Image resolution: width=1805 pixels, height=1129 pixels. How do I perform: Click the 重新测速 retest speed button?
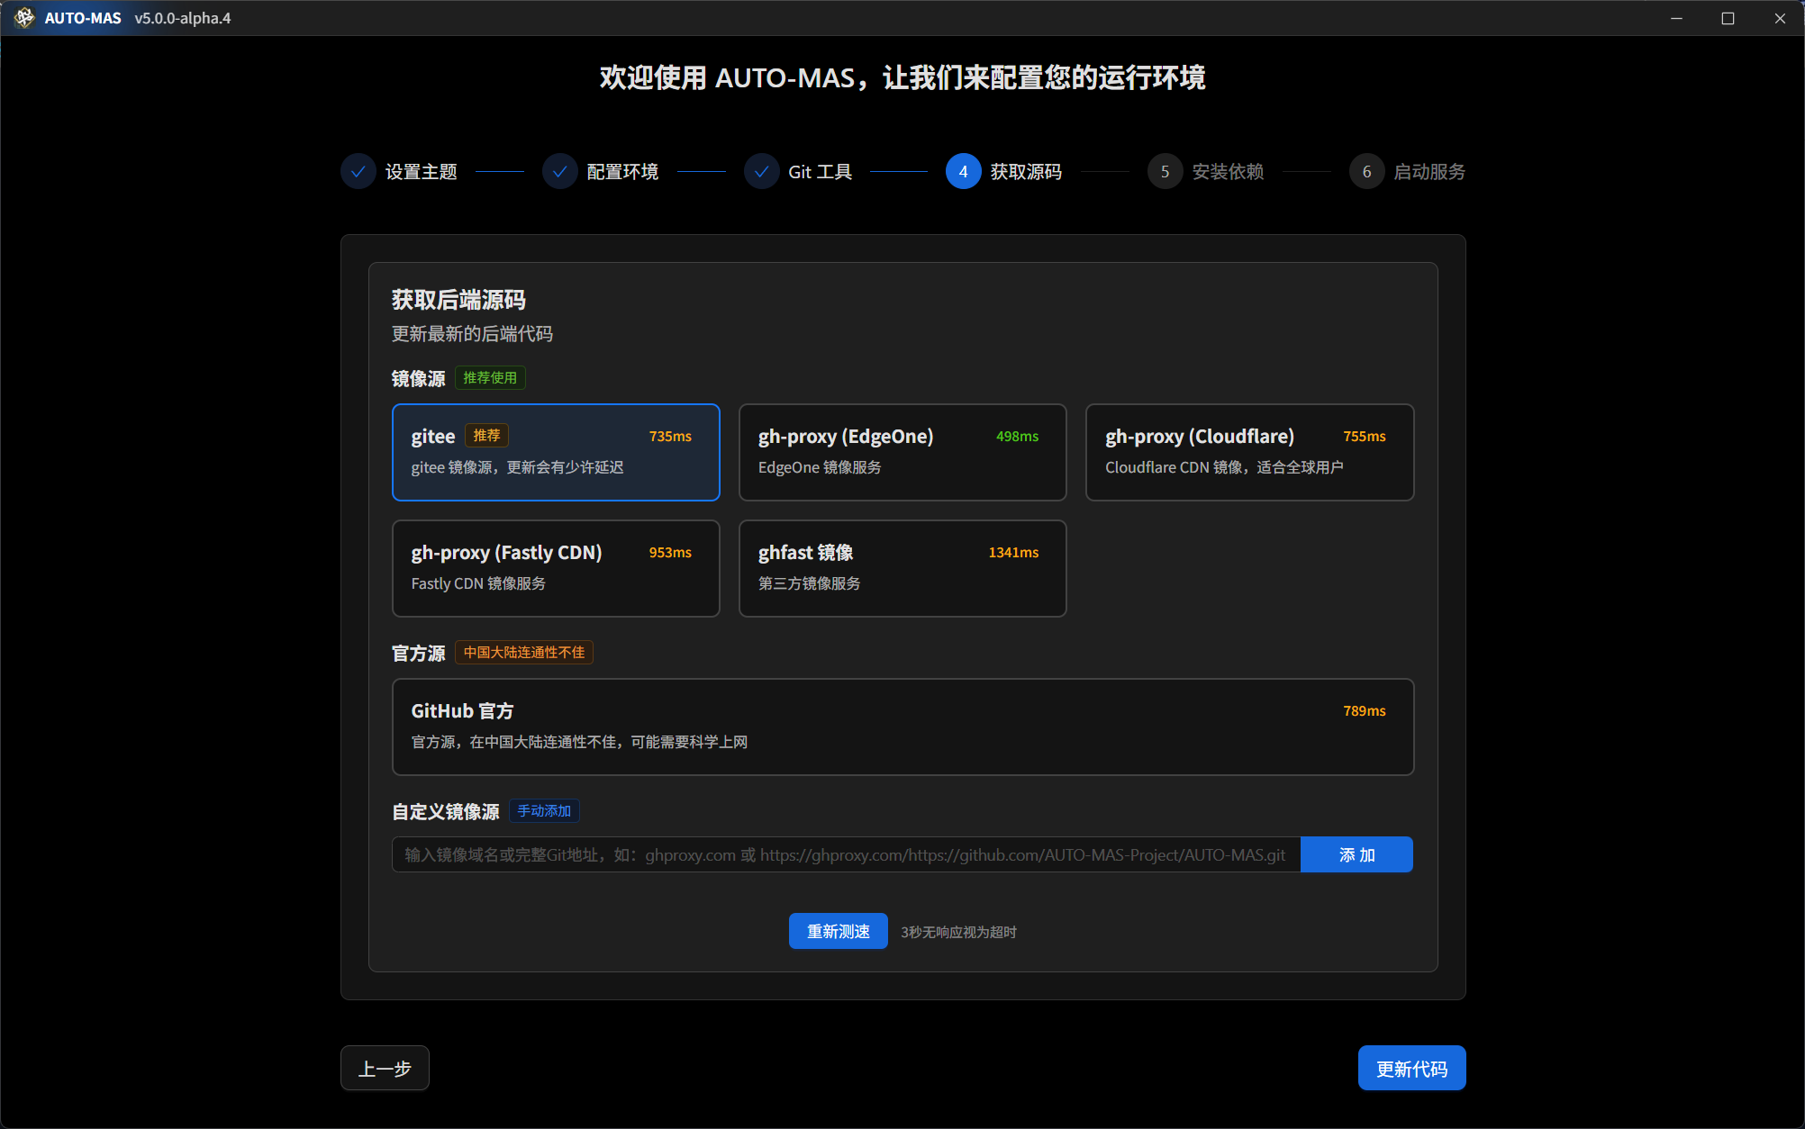(x=838, y=931)
